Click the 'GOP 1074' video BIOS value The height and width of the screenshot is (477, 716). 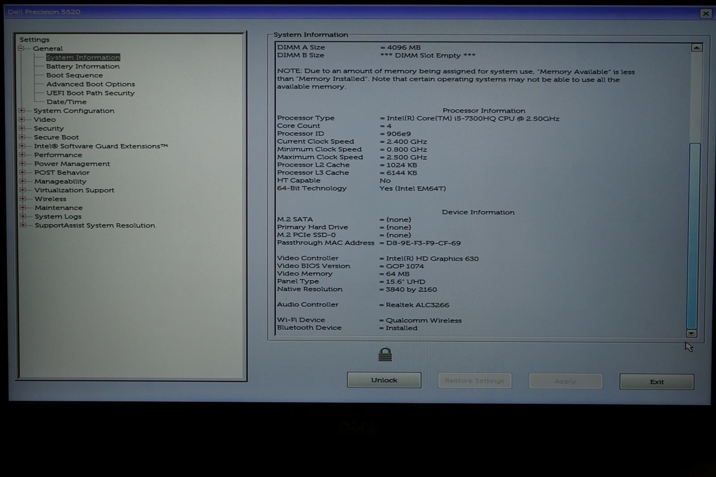coord(405,266)
